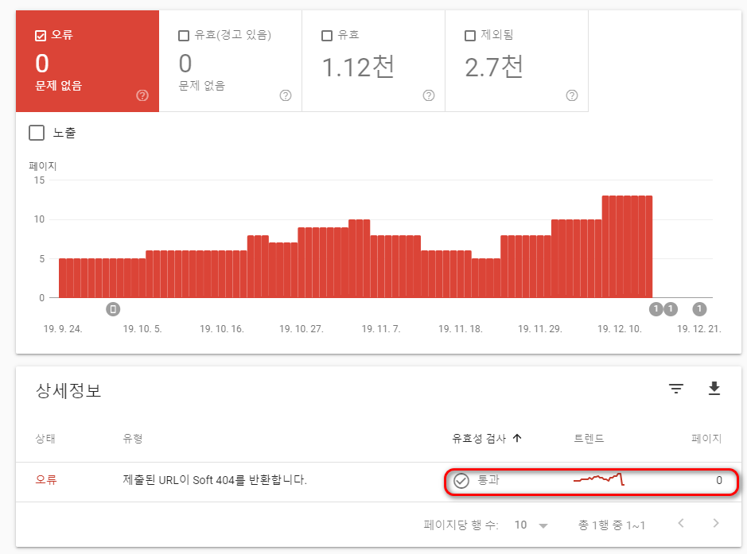The height and width of the screenshot is (554, 747).
Task: Enable the 노출 checkbox
Action: (37, 133)
